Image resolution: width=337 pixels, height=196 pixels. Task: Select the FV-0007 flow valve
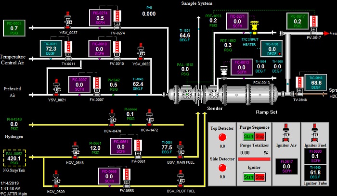(97, 87)
